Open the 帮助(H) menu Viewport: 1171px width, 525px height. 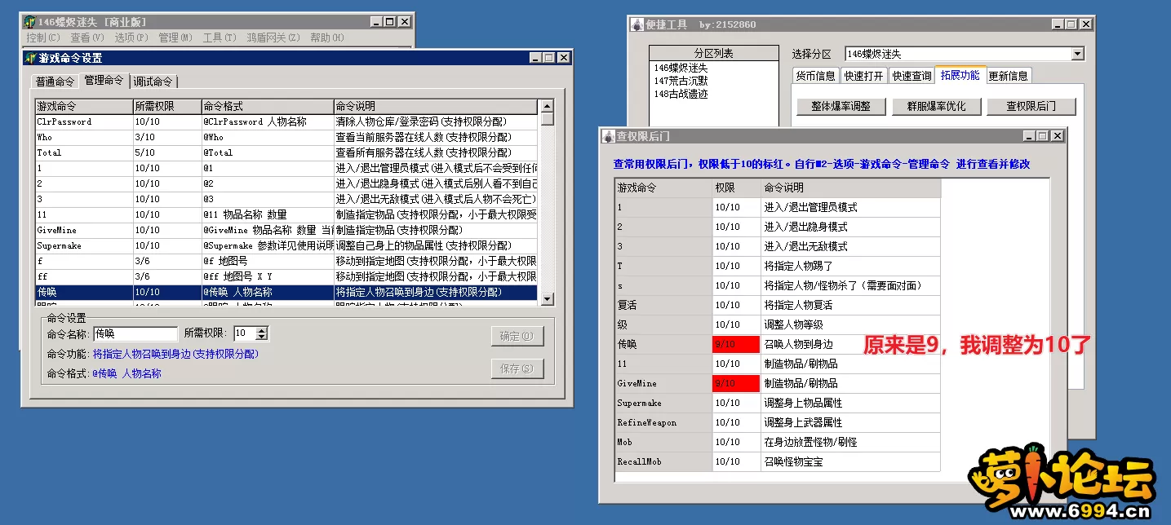(x=327, y=37)
